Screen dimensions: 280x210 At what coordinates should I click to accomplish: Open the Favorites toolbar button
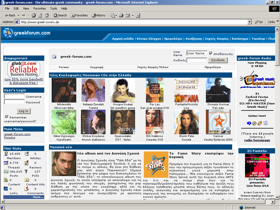click(79, 15)
